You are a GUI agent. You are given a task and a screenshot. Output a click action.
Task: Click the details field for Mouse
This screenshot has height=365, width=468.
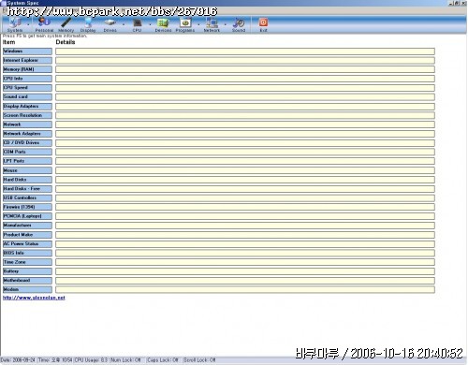245,170
